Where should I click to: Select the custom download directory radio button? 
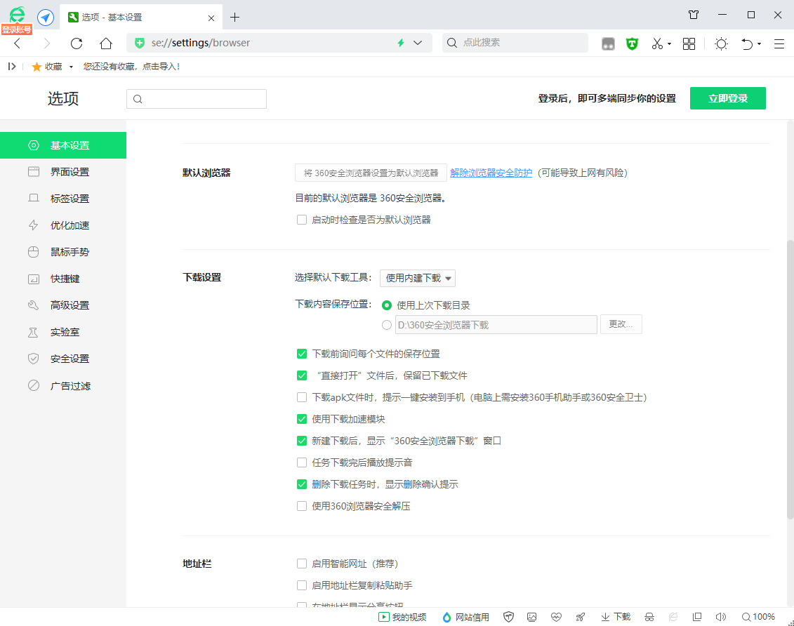[387, 324]
